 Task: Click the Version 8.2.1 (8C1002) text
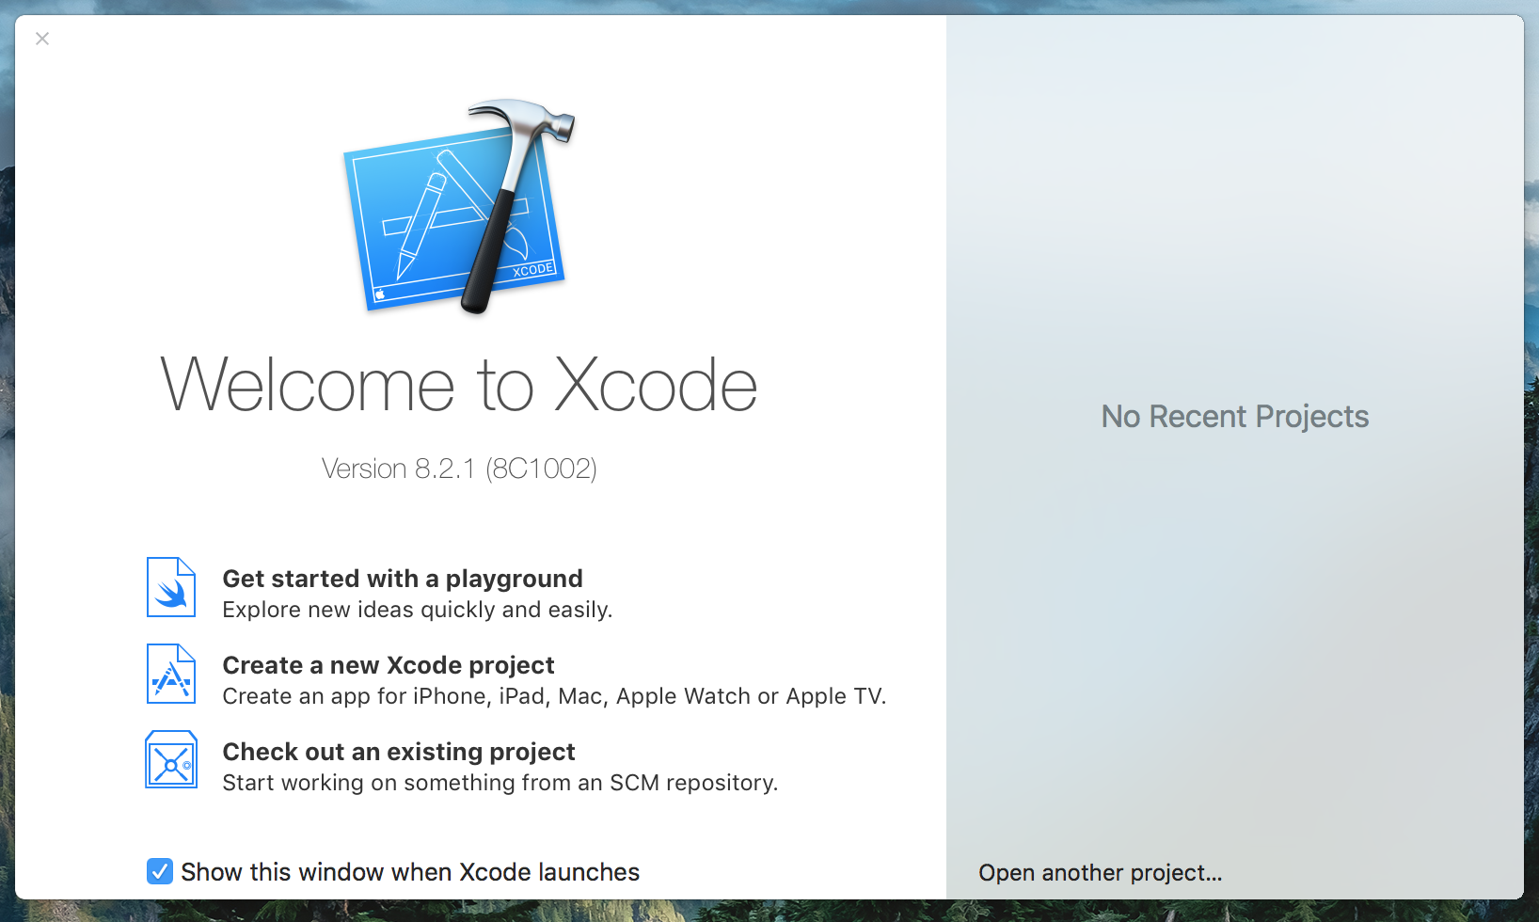(459, 469)
